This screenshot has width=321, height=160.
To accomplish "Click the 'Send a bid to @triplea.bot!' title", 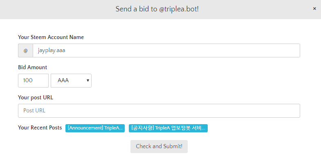I will 157,9.
